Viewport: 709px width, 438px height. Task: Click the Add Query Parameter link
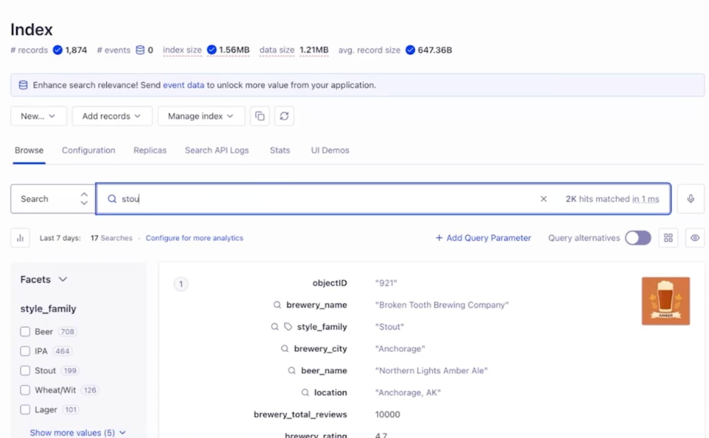(483, 238)
